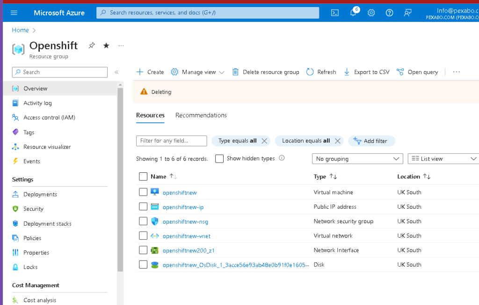Pin Openshift resource group to dashboard
This screenshot has height=305, width=479.
pyautogui.click(x=92, y=46)
